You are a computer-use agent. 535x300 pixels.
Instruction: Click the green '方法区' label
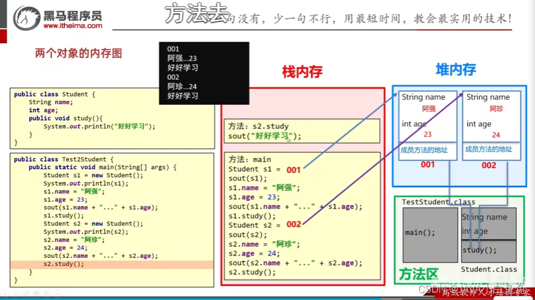(418, 274)
